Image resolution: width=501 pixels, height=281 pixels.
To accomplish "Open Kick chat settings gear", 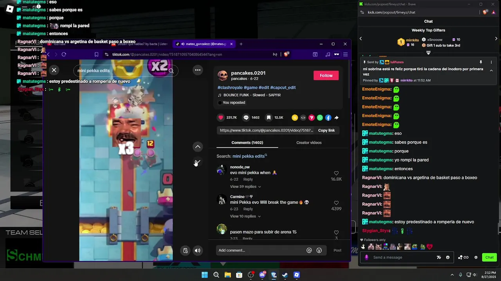I will click(476, 257).
